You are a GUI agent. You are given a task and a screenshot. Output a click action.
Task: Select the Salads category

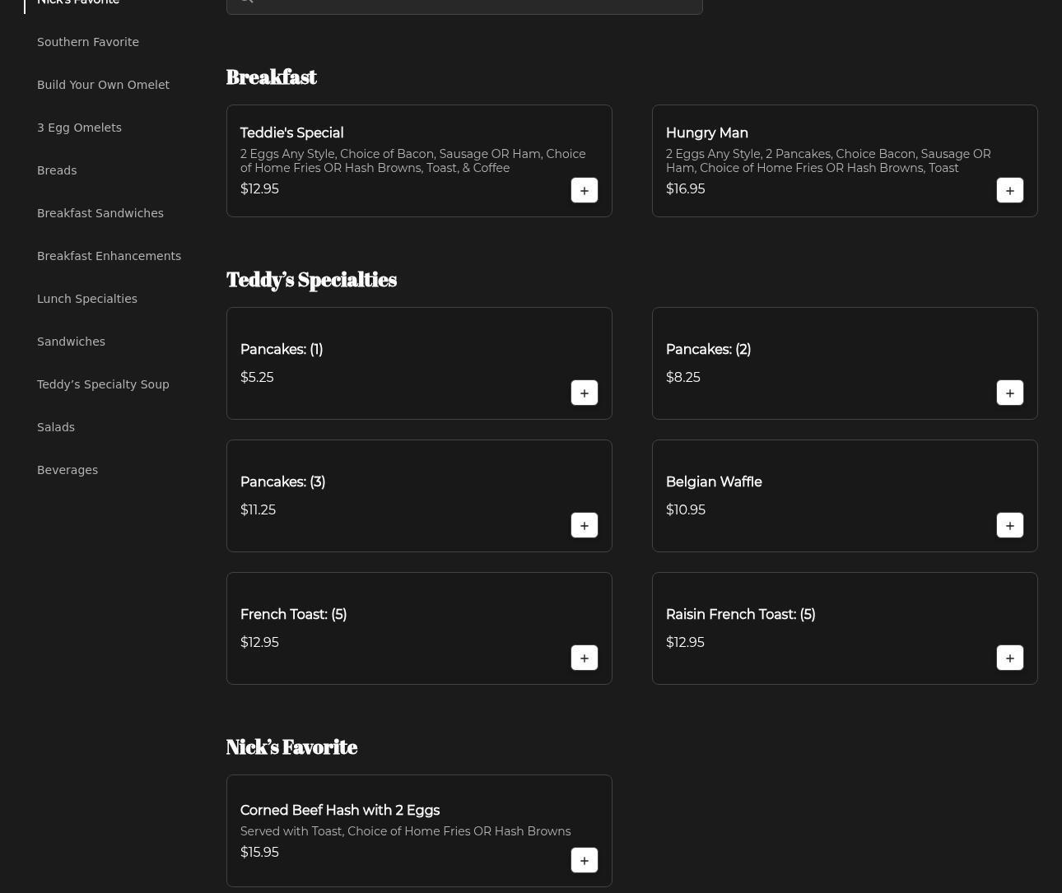56,427
